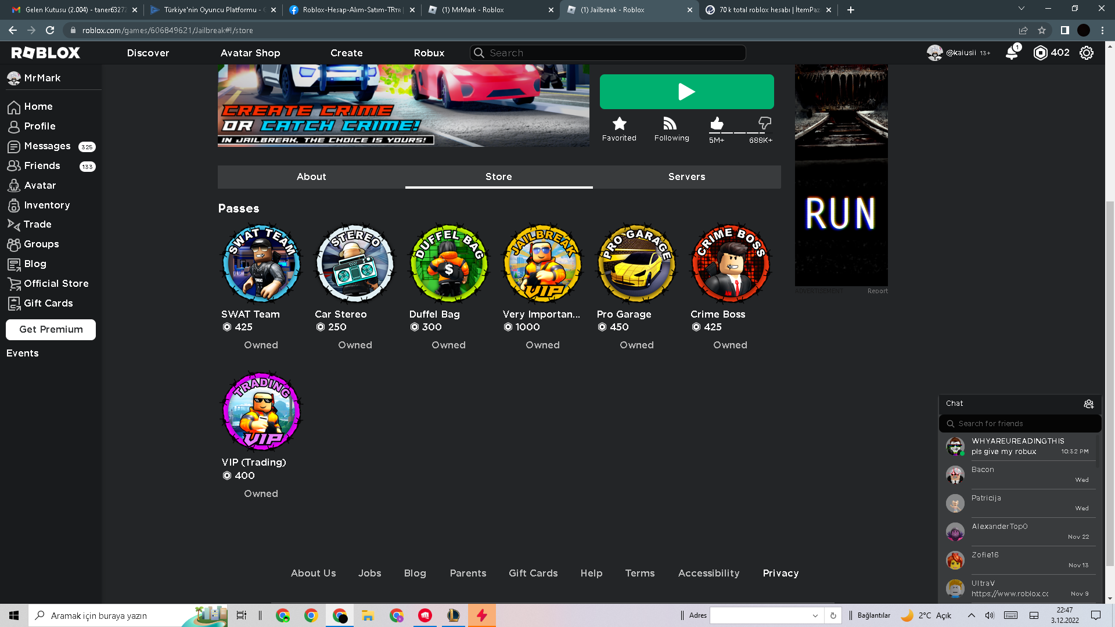Click the Favorited star icon

(x=619, y=123)
